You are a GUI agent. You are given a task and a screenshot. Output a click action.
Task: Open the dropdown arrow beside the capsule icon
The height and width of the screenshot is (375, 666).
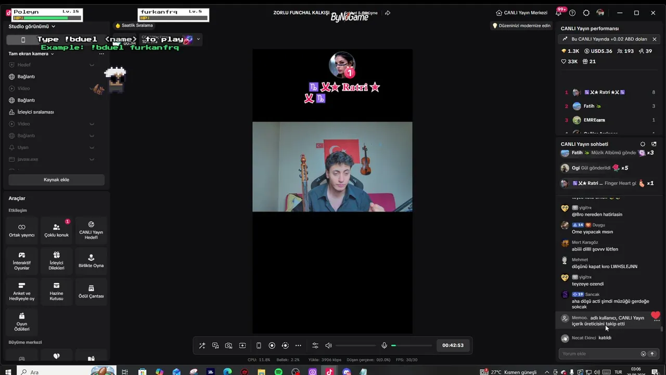pos(198,39)
